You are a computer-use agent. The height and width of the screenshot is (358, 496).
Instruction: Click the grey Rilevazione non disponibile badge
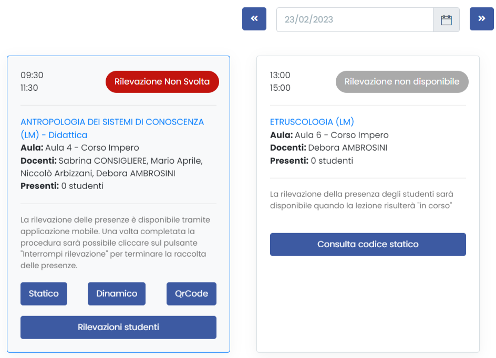(x=402, y=82)
